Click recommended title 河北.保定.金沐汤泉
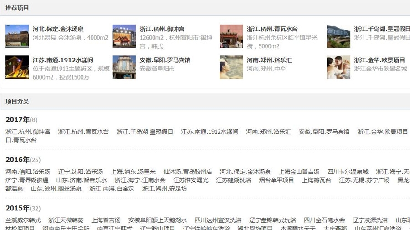 58,29
